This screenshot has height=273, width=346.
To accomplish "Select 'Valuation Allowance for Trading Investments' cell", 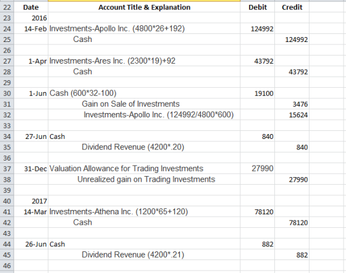I will (144, 169).
